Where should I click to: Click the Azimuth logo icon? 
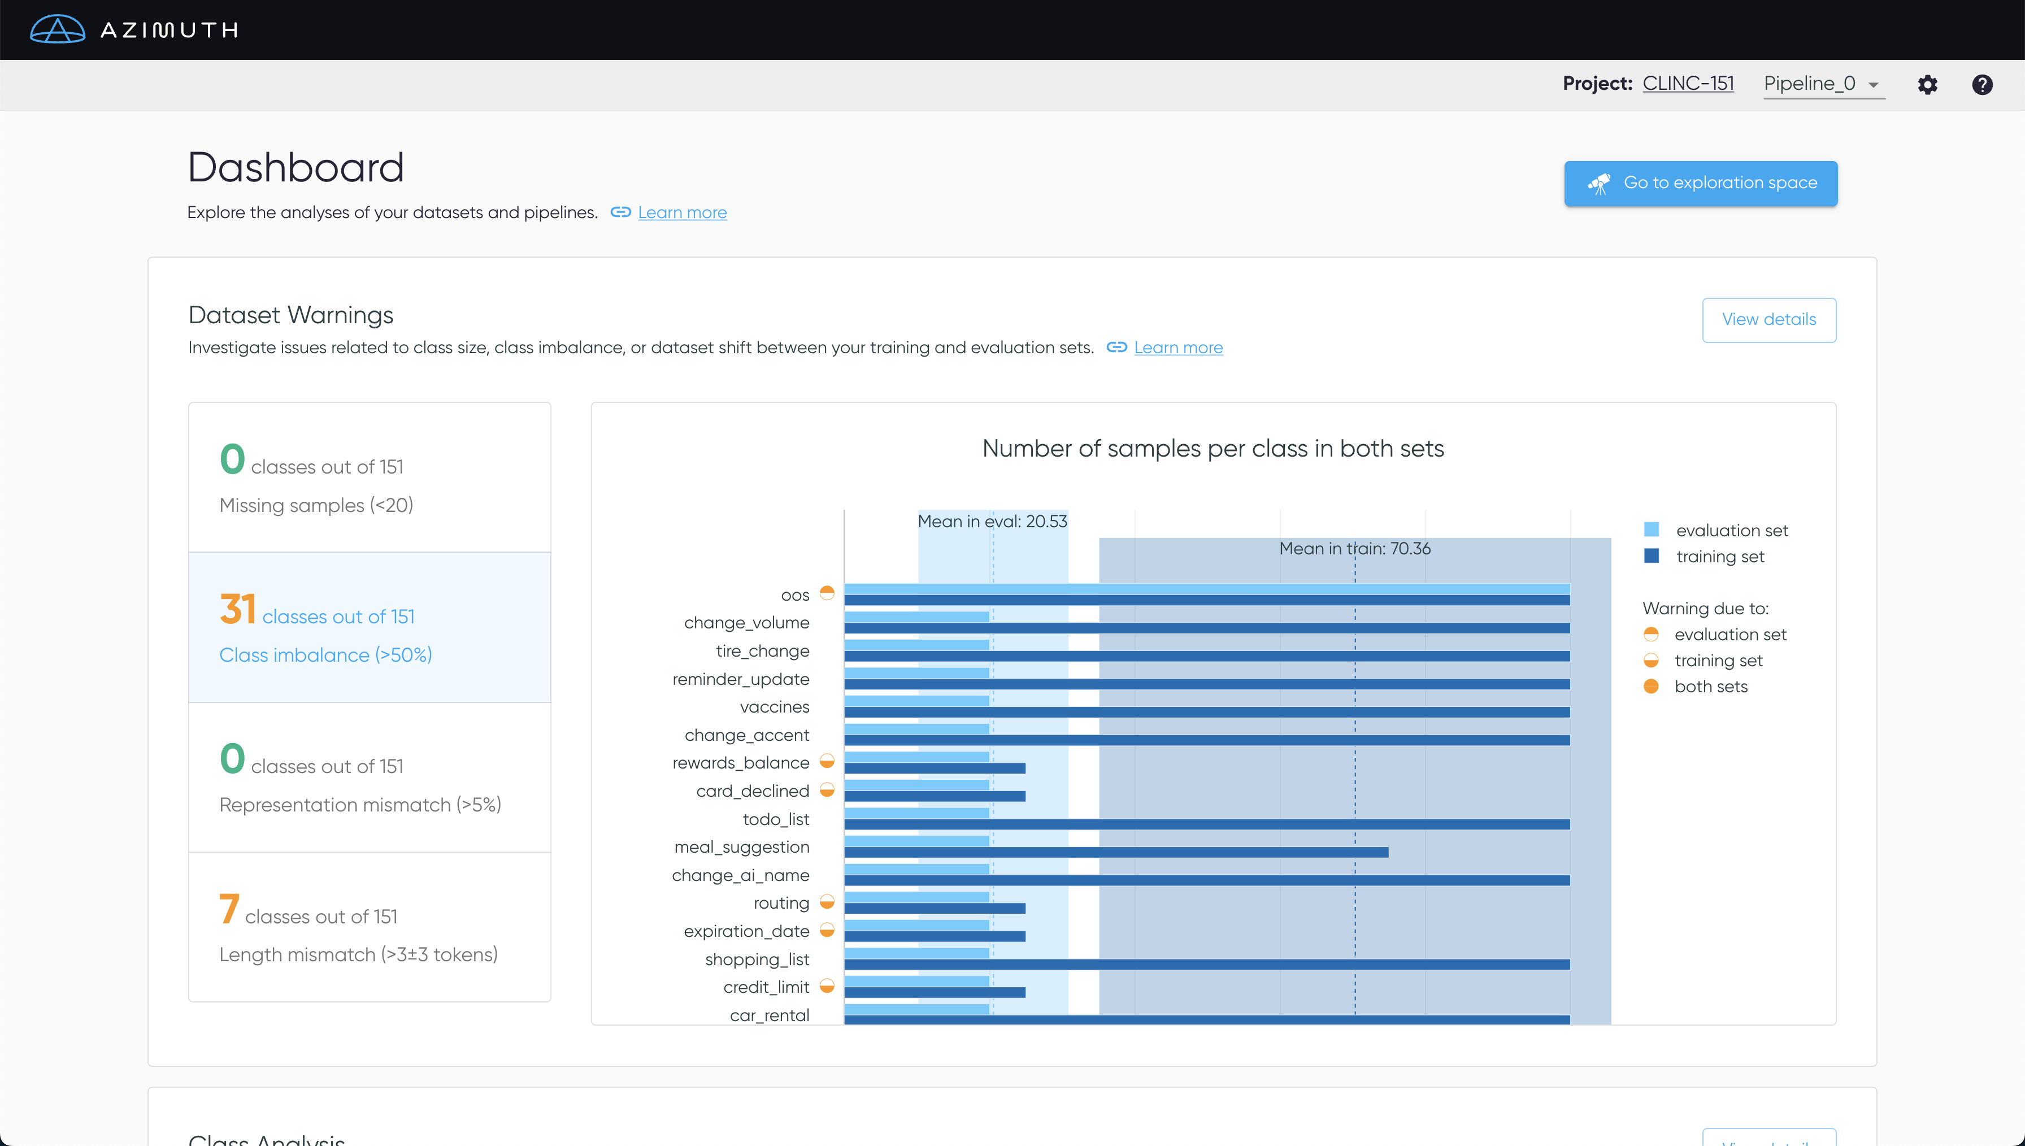coord(58,30)
